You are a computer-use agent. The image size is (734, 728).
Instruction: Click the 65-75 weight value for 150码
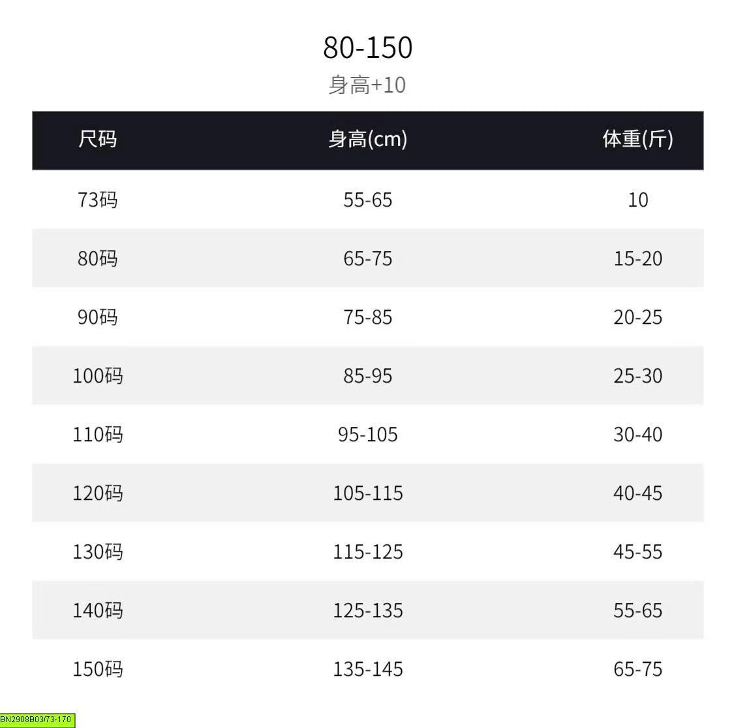click(637, 669)
